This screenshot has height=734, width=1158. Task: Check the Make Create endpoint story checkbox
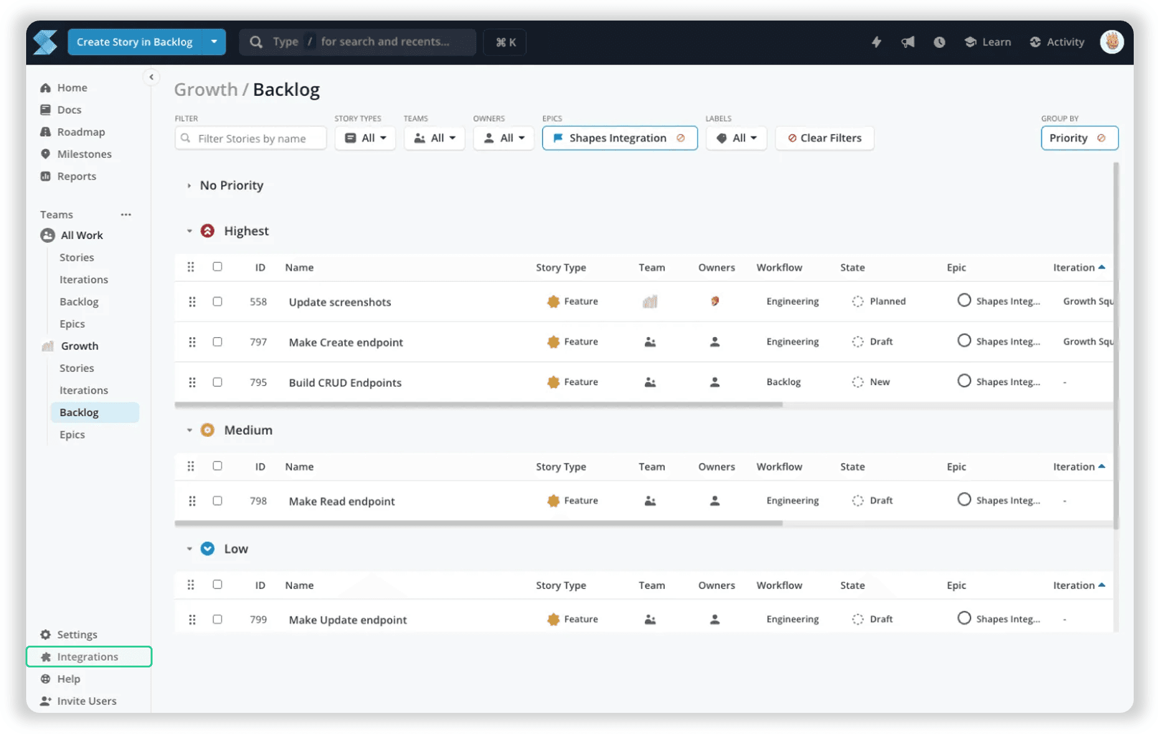click(217, 342)
